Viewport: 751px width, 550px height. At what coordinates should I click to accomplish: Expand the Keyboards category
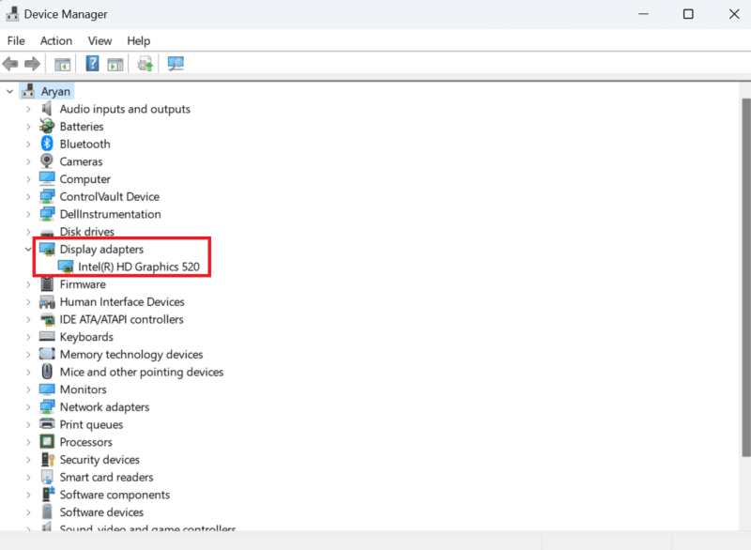[x=27, y=336]
